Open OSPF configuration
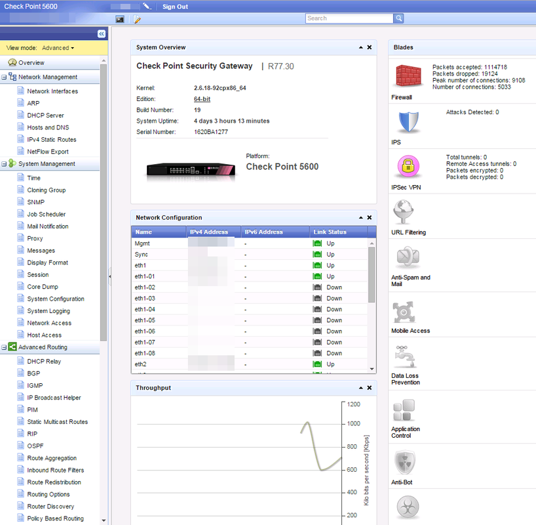Viewport: 536px width, 525px height. tap(35, 446)
